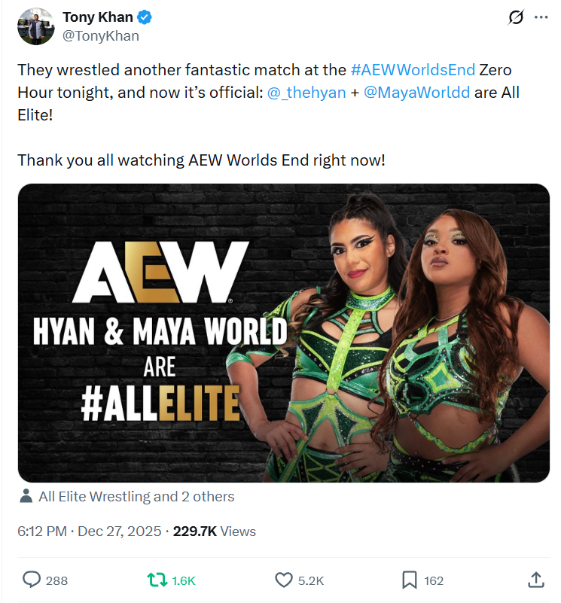Open the @TonyKhan handle link

[x=101, y=35]
